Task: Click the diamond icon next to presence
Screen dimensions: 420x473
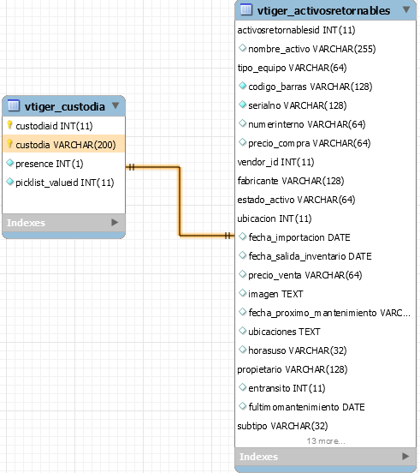Action: click(10, 163)
